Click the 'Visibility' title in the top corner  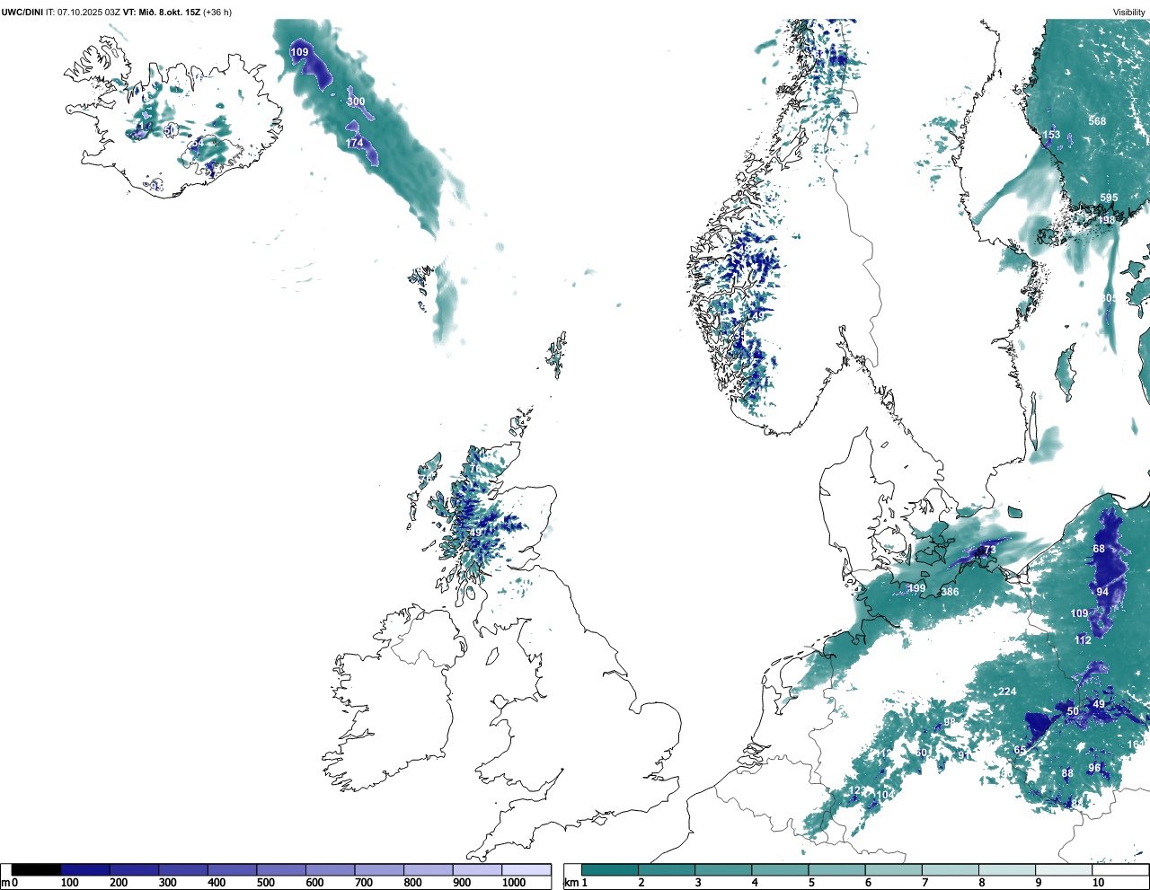[1128, 13]
